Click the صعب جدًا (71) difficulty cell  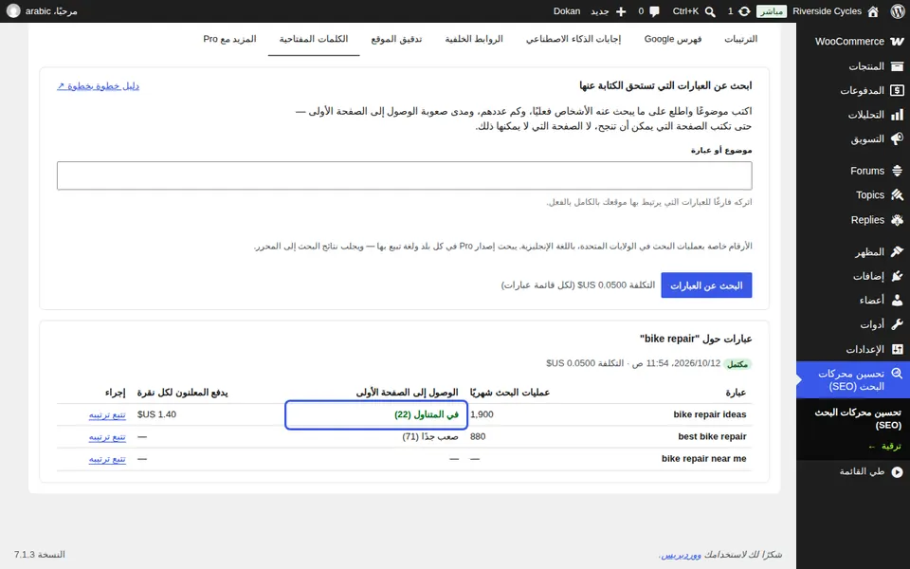click(430, 436)
